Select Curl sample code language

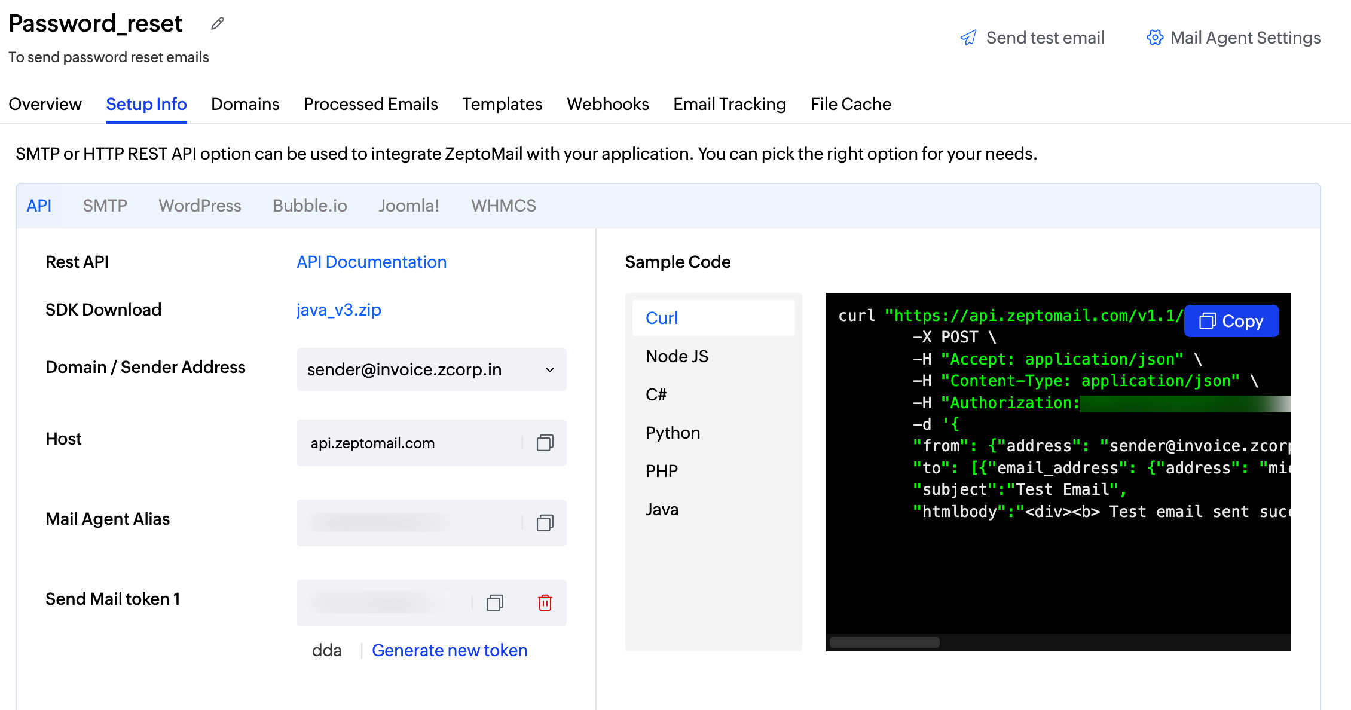(714, 318)
